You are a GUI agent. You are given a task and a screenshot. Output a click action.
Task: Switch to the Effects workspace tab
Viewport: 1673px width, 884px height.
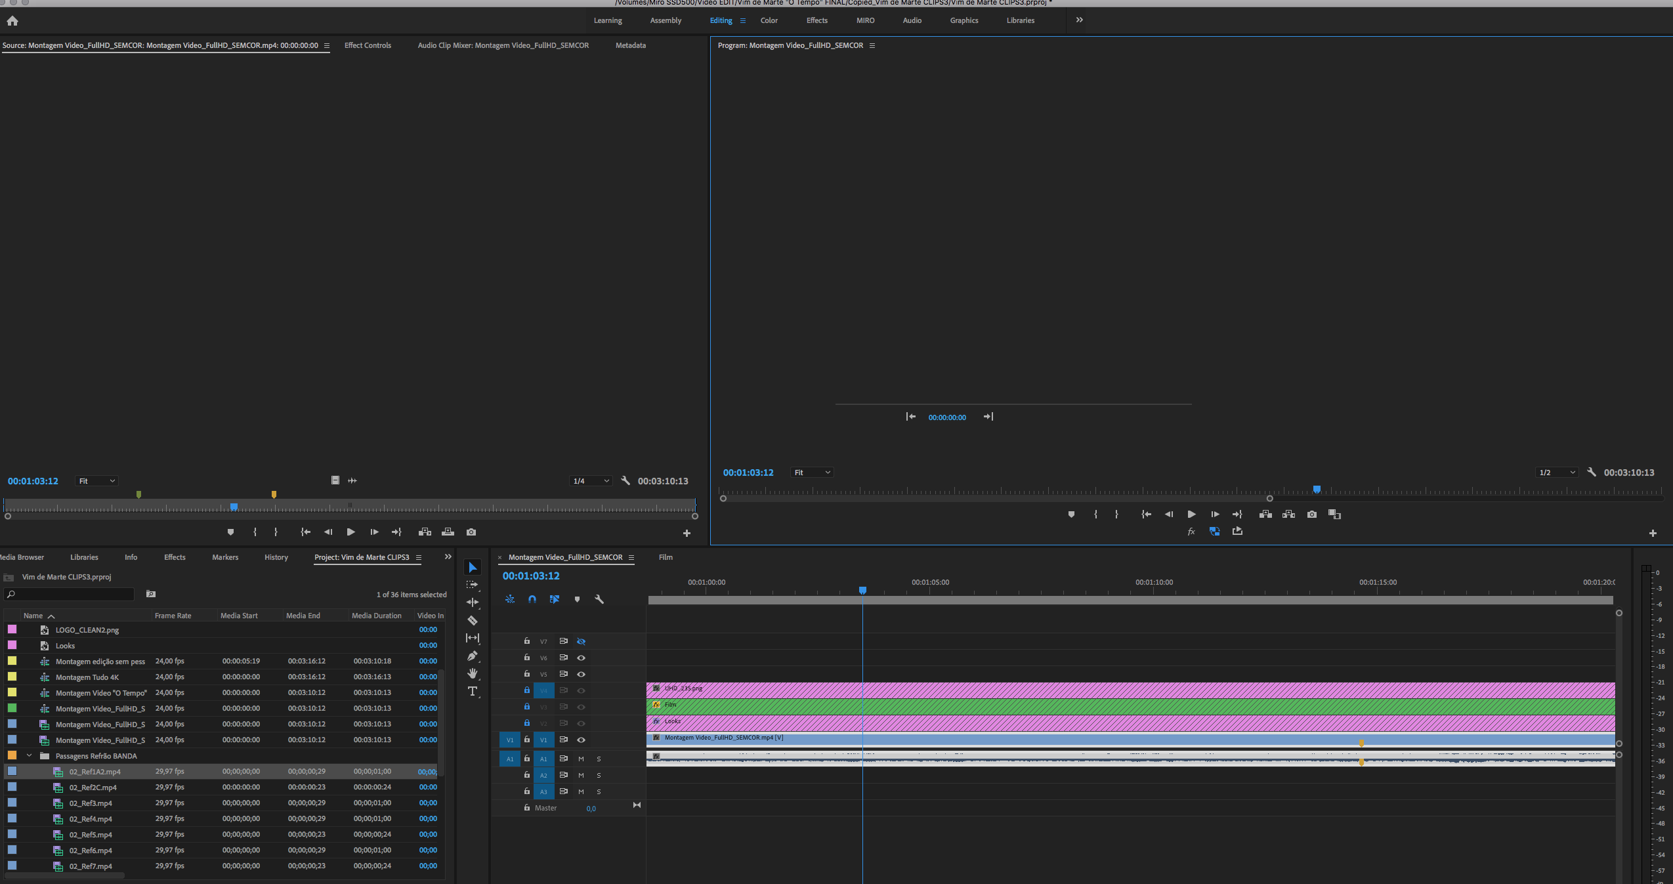818,20
